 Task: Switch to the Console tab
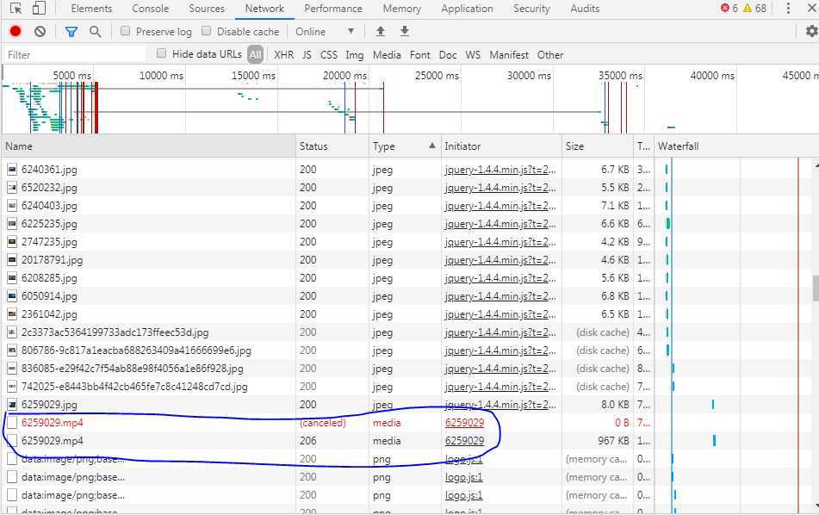pos(150,9)
